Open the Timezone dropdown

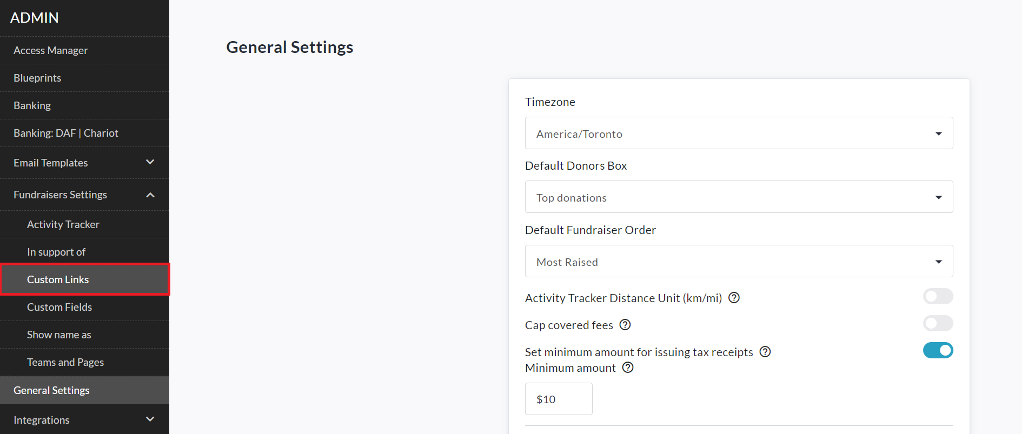[739, 133]
